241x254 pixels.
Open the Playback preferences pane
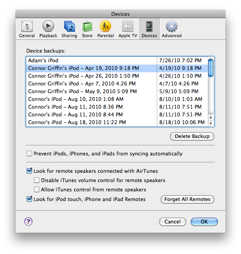tap(48, 29)
